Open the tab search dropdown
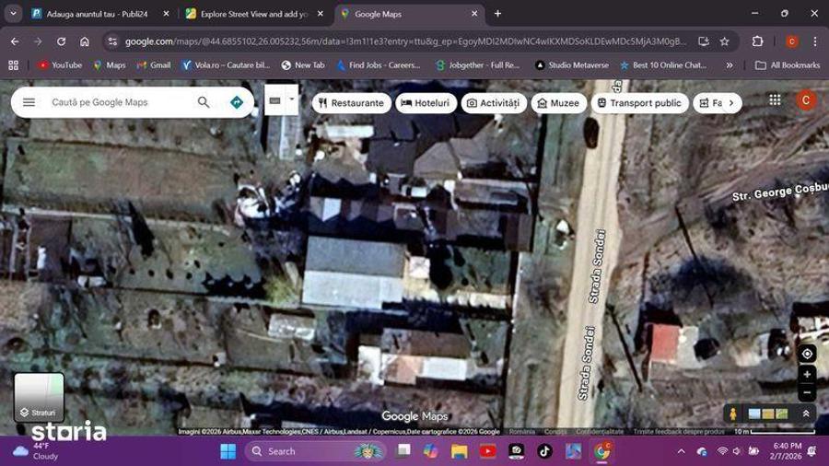Viewport: 829px width, 466px height. (x=13, y=14)
